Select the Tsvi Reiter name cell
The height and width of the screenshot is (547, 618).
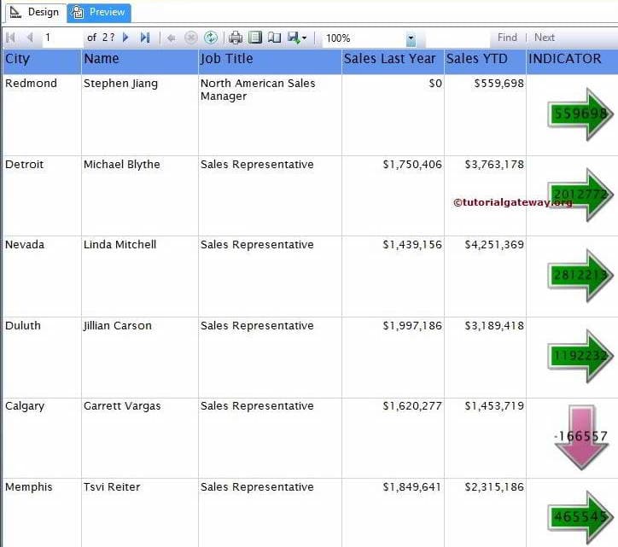click(139, 513)
